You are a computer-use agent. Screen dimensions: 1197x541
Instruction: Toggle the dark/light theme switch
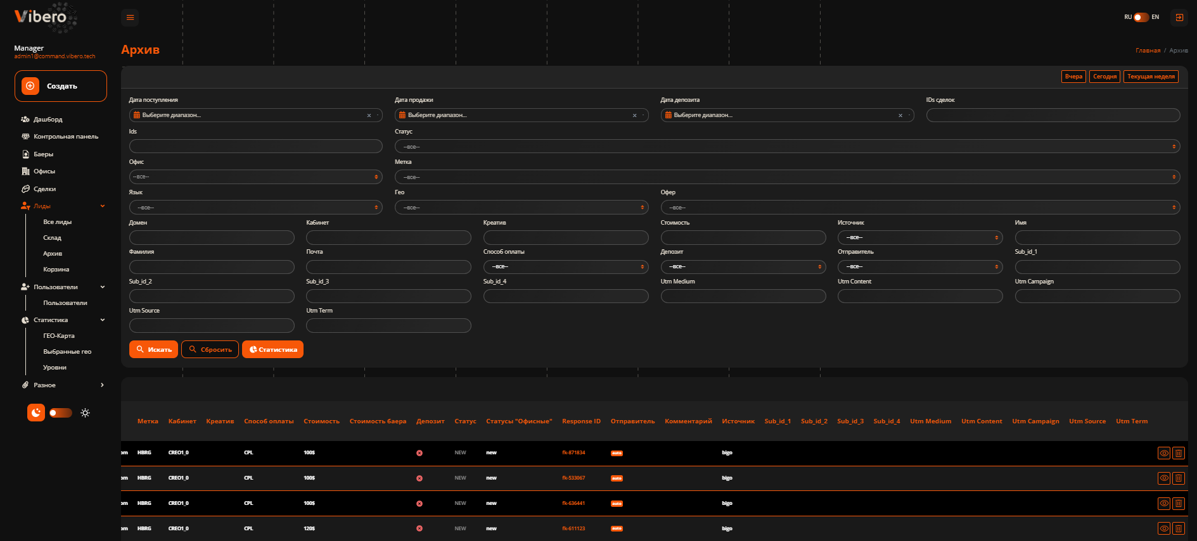(61, 413)
